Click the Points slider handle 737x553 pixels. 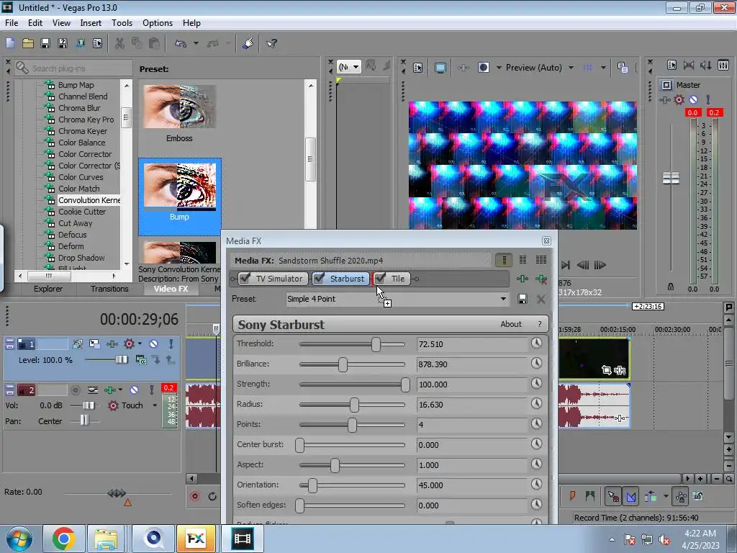(352, 425)
